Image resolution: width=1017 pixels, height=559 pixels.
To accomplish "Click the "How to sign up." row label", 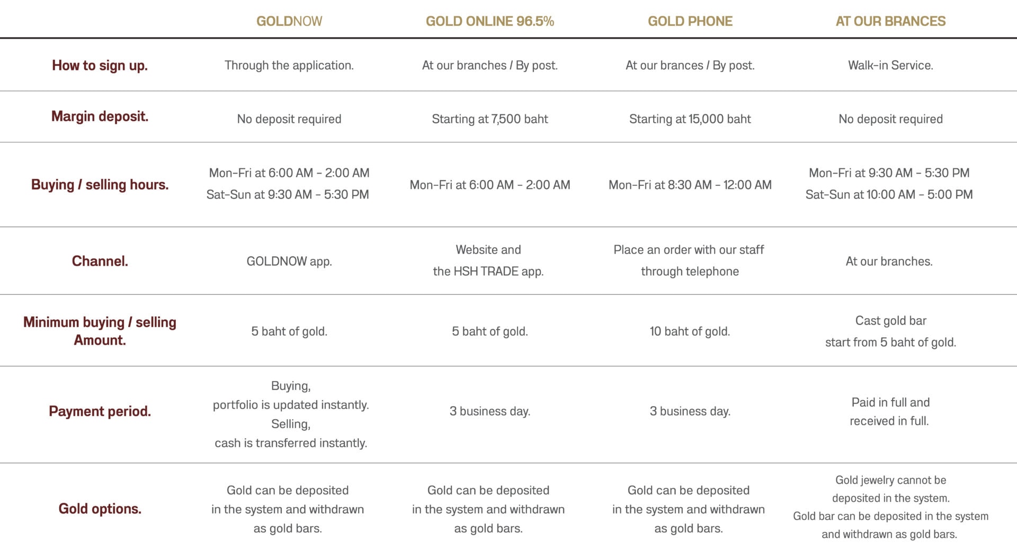I will click(100, 66).
